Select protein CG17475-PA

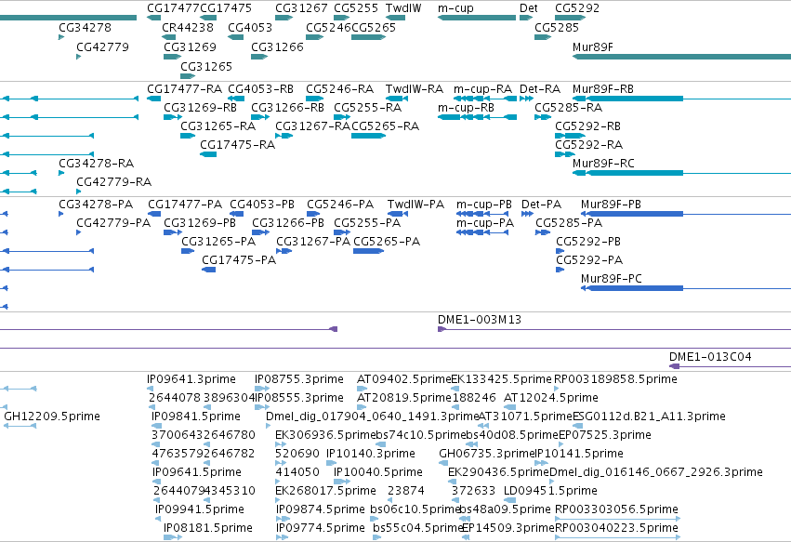pyautogui.click(x=239, y=261)
